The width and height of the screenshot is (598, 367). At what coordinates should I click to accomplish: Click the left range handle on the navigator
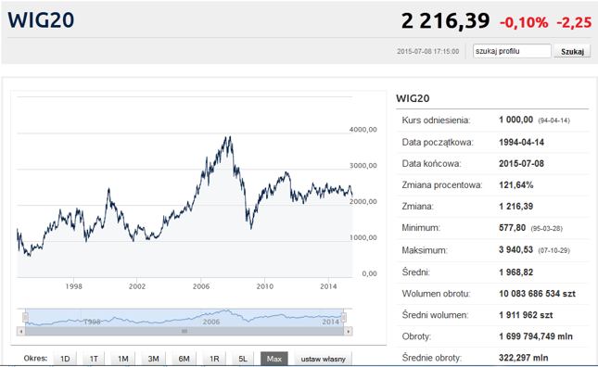pyautogui.click(x=25, y=317)
